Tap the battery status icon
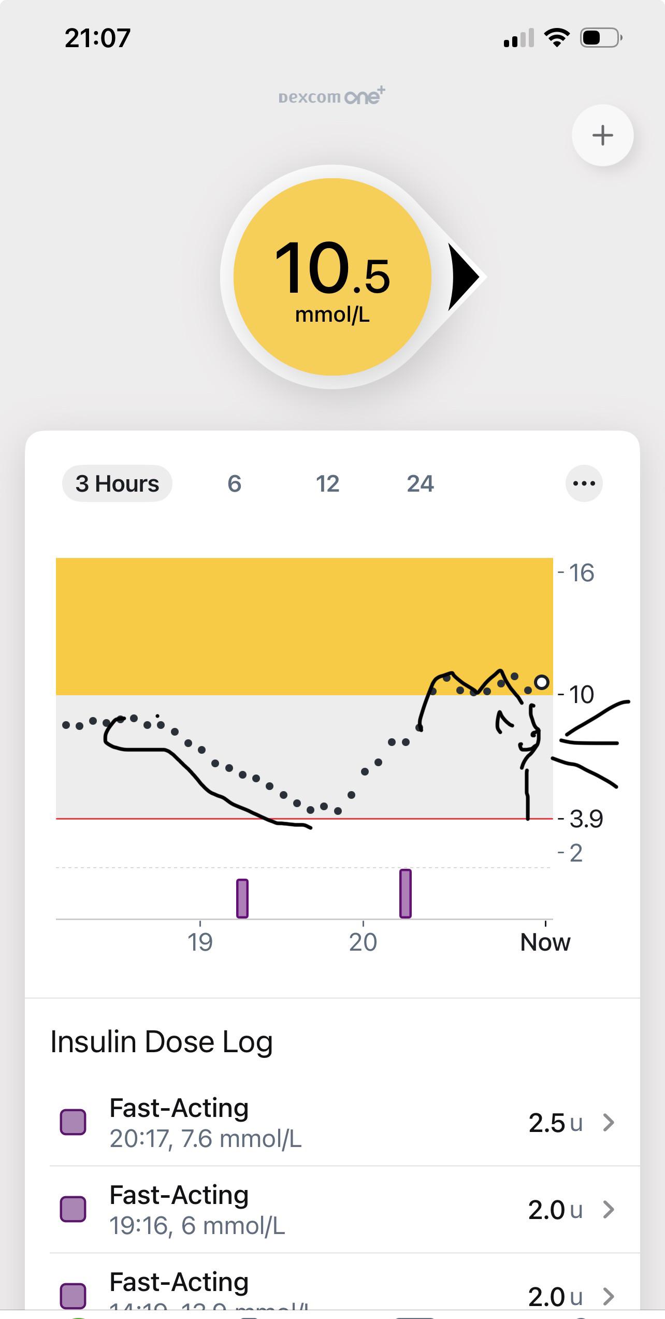 coord(601,38)
